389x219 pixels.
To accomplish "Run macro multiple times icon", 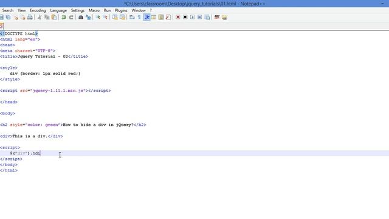I will point(200,17).
